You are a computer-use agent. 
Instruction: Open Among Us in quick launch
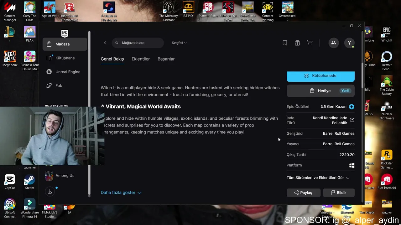(x=65, y=176)
